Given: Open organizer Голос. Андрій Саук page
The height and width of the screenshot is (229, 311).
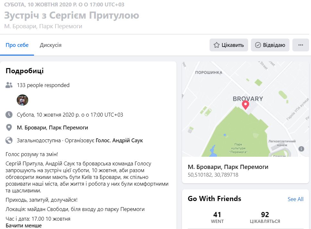Looking at the screenshot, I should click(119, 140).
